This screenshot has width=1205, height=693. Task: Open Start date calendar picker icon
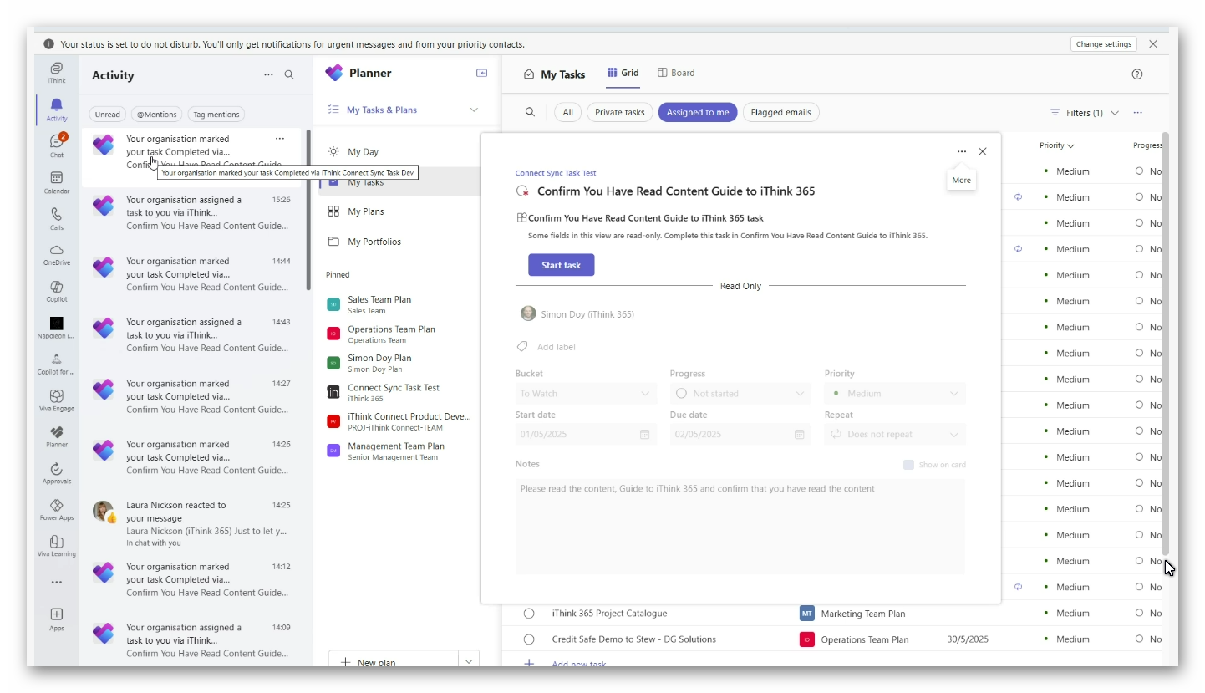(x=645, y=434)
